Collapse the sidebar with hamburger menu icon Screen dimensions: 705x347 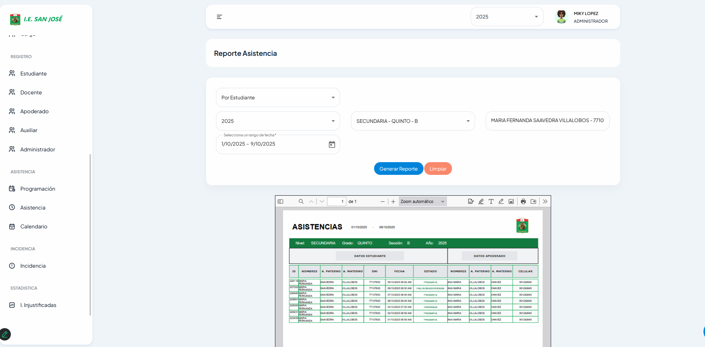pyautogui.click(x=219, y=17)
